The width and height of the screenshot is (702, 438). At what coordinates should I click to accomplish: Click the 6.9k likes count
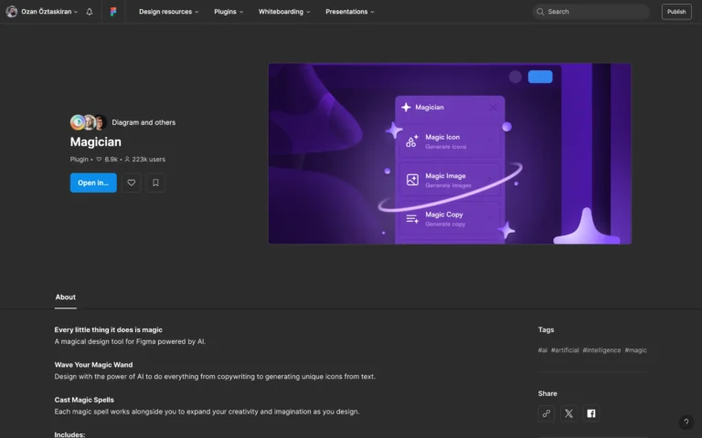(x=107, y=160)
